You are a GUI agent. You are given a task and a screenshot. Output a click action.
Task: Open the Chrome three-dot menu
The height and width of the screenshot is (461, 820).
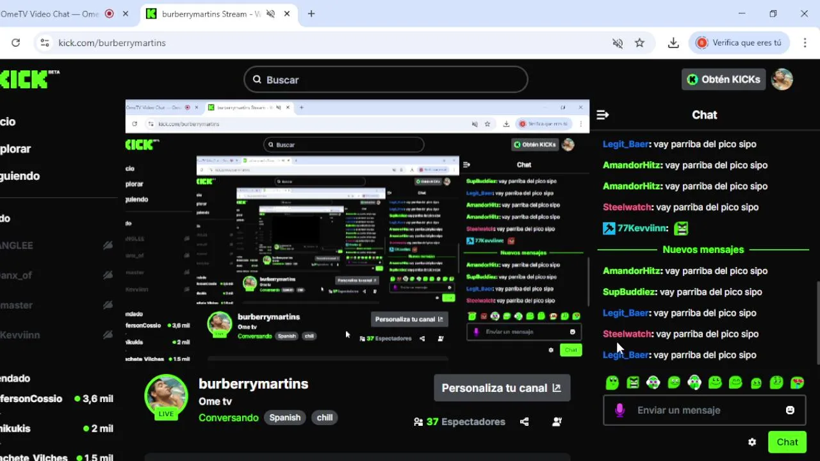click(x=805, y=43)
